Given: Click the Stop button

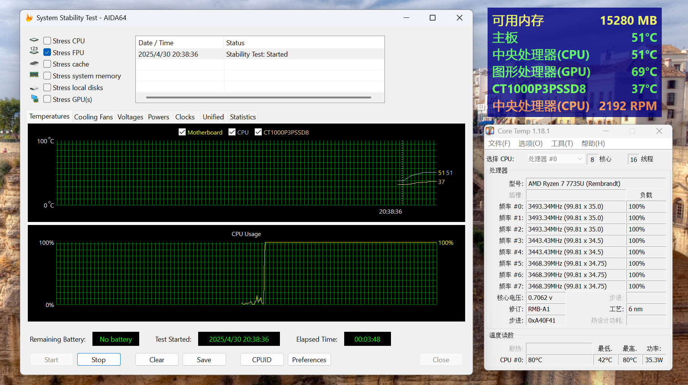Looking at the screenshot, I should pyautogui.click(x=99, y=360).
